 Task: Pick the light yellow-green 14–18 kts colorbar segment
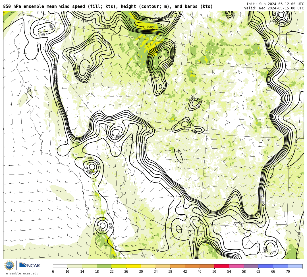(90, 266)
